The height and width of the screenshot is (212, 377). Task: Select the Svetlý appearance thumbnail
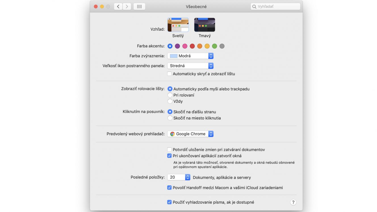178,25
